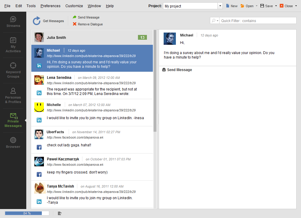Click Michelle's smiley avatar
The image size is (301, 218).
click(x=39, y=107)
